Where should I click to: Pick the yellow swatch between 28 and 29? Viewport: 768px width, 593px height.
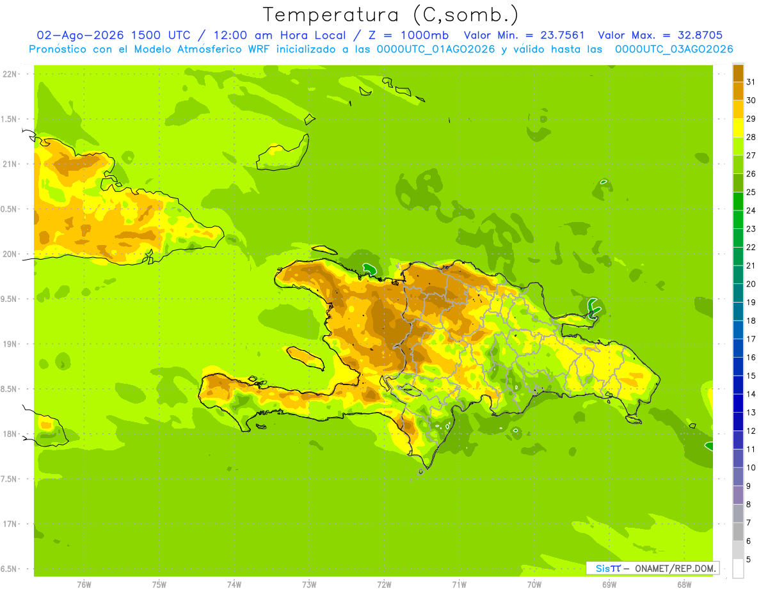(738, 128)
